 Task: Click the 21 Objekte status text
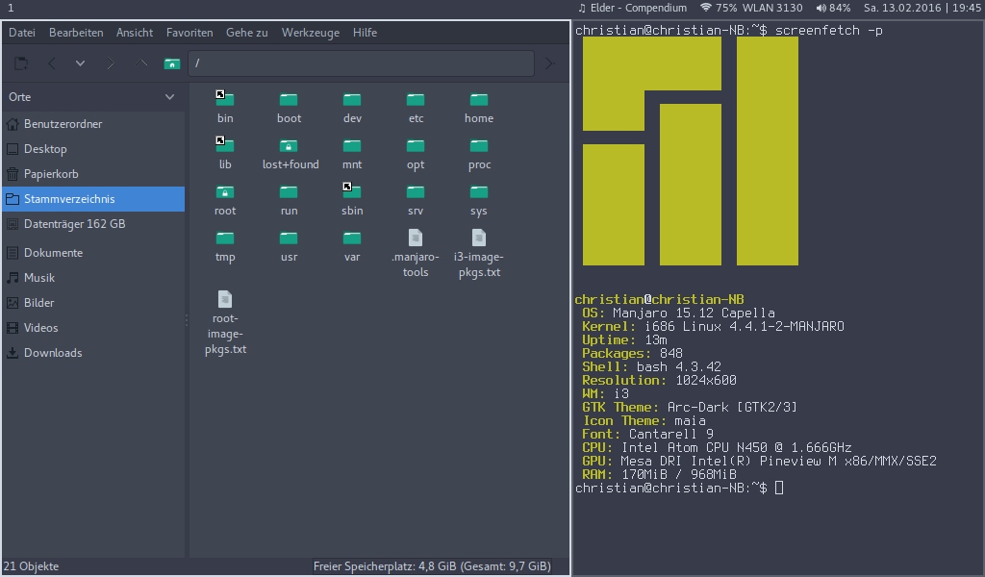[32, 566]
